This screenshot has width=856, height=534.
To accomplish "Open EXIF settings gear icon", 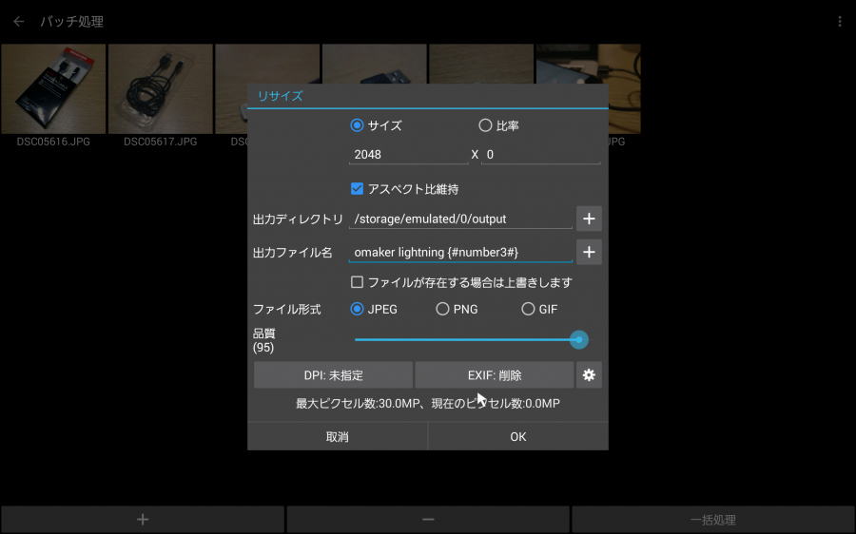I will 589,375.
